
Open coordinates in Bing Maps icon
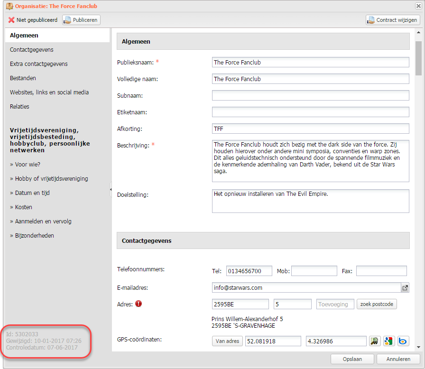click(x=403, y=341)
